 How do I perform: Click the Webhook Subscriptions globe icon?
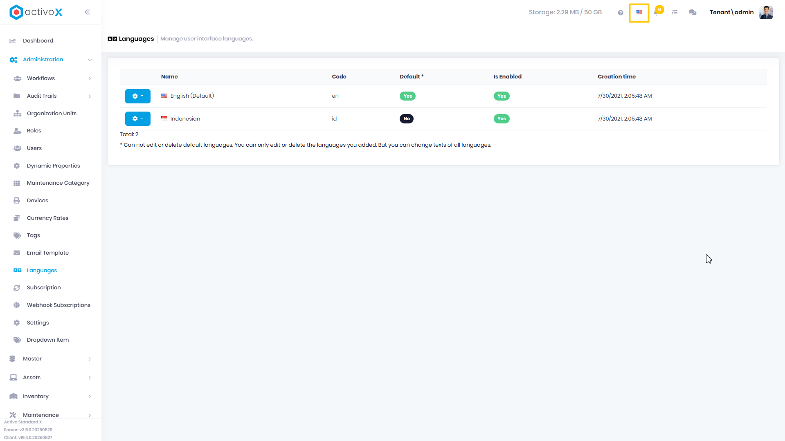17,305
